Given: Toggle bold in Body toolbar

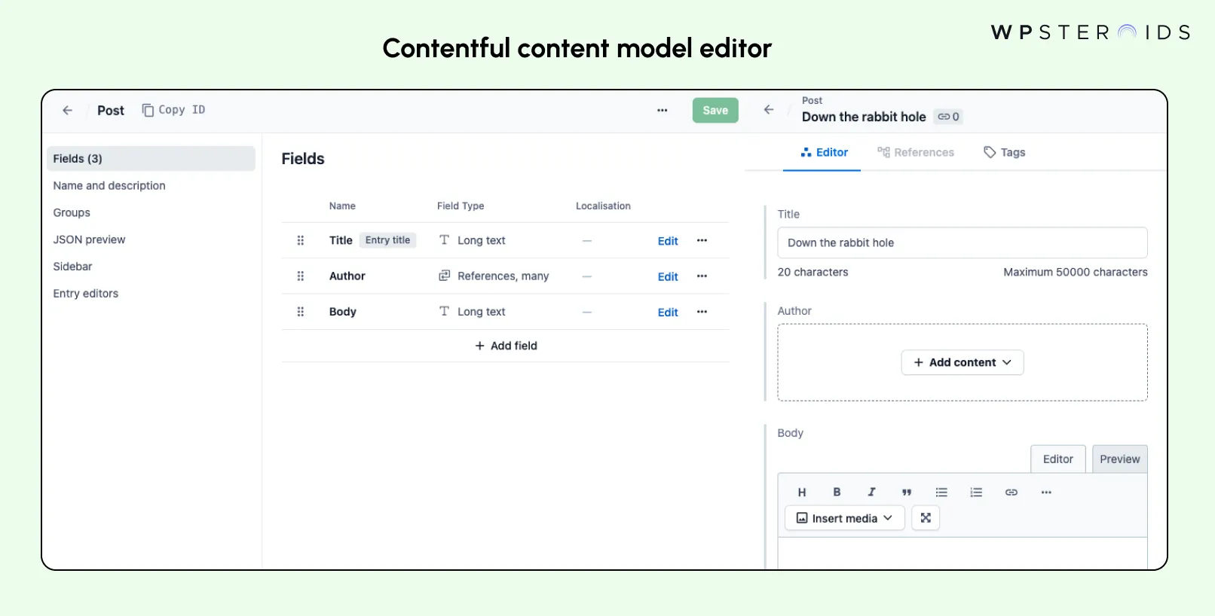Looking at the screenshot, I should (x=837, y=492).
